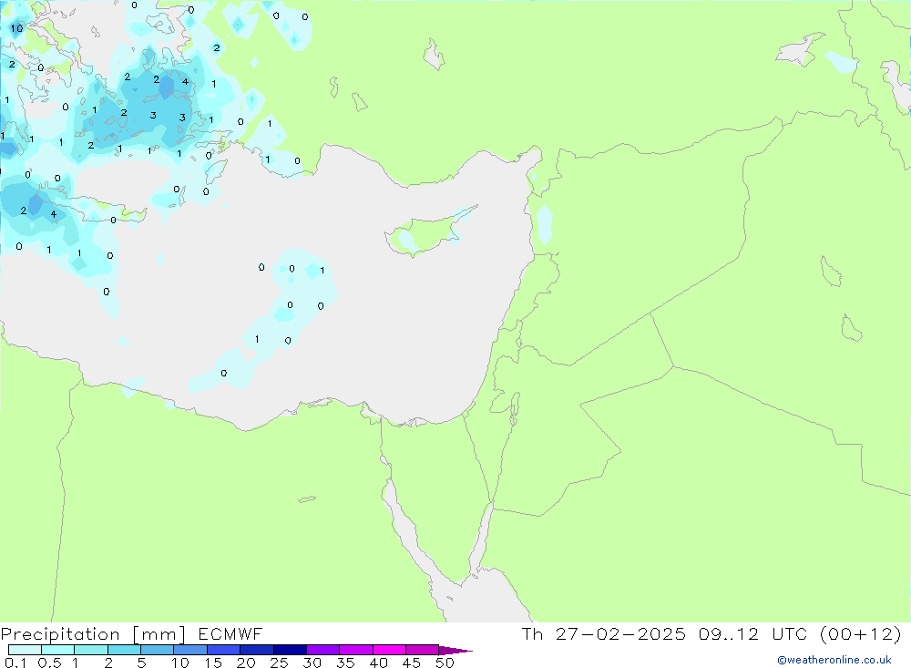The height and width of the screenshot is (668, 911).
Task: Click the 40–45 mm magenta swatch
Action: (x=389, y=650)
